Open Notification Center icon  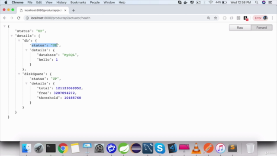(270, 3)
